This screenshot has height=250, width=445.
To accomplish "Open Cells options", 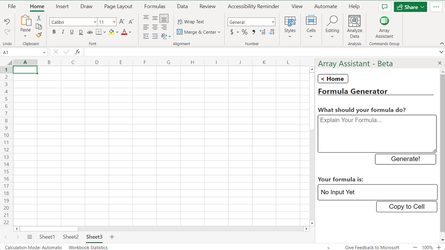I will tap(311, 26).
